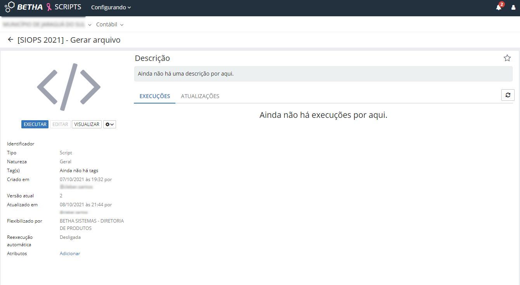This screenshot has height=285, width=520.
Task: Click the Adicionar attributes link
Action: point(70,254)
